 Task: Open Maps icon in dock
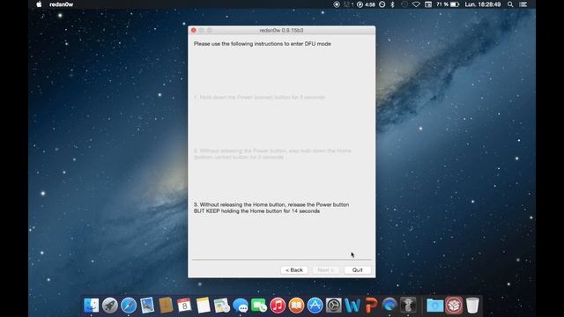tap(222, 306)
